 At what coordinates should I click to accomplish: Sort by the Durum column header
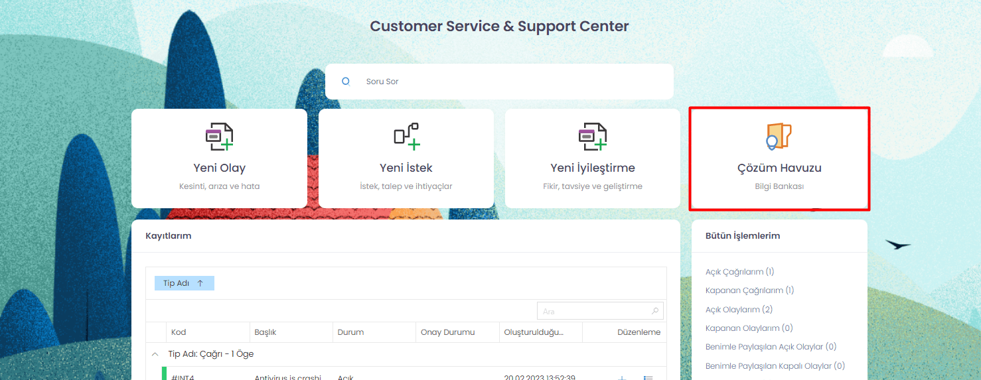pyautogui.click(x=350, y=332)
